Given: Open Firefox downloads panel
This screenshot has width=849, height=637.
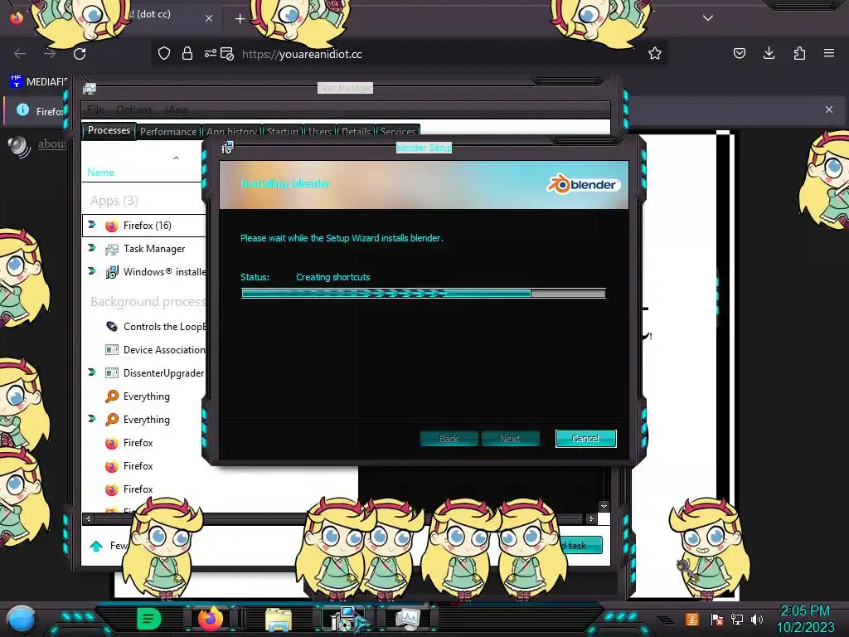Looking at the screenshot, I should (769, 53).
